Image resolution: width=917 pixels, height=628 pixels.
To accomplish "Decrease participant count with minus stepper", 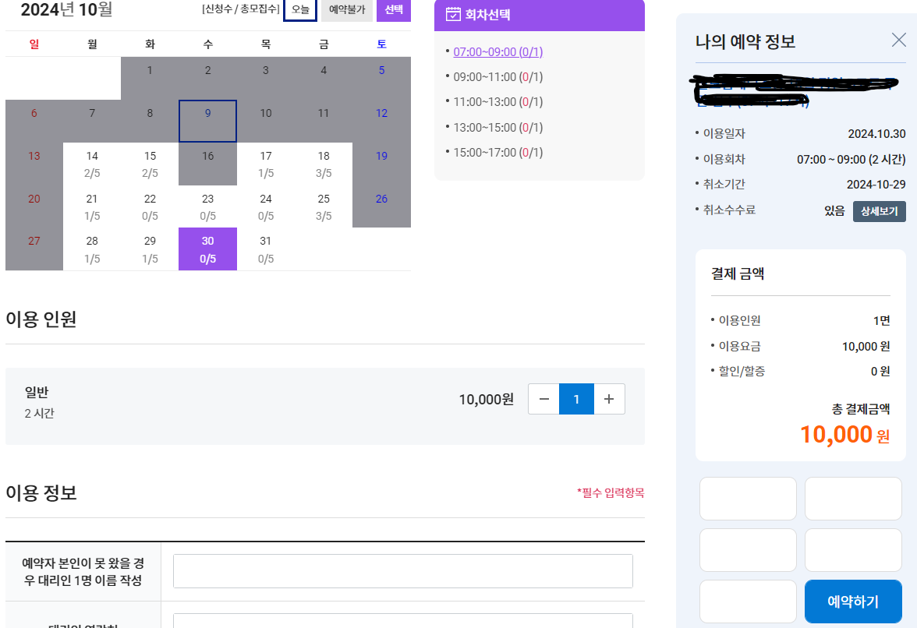I will click(543, 397).
